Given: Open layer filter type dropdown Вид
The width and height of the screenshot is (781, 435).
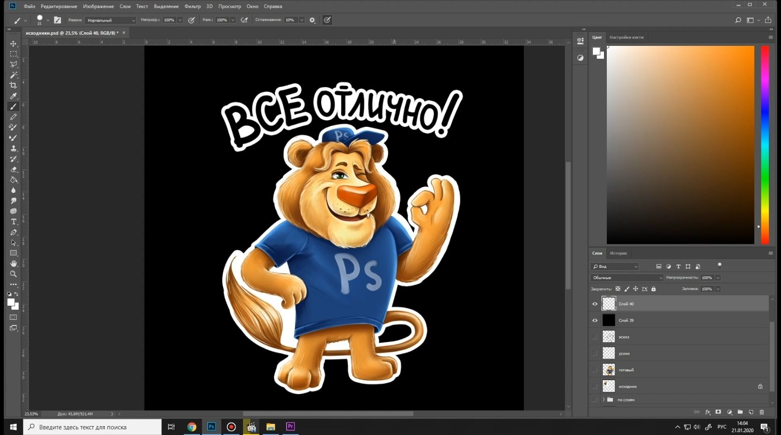Looking at the screenshot, I should click(x=615, y=266).
